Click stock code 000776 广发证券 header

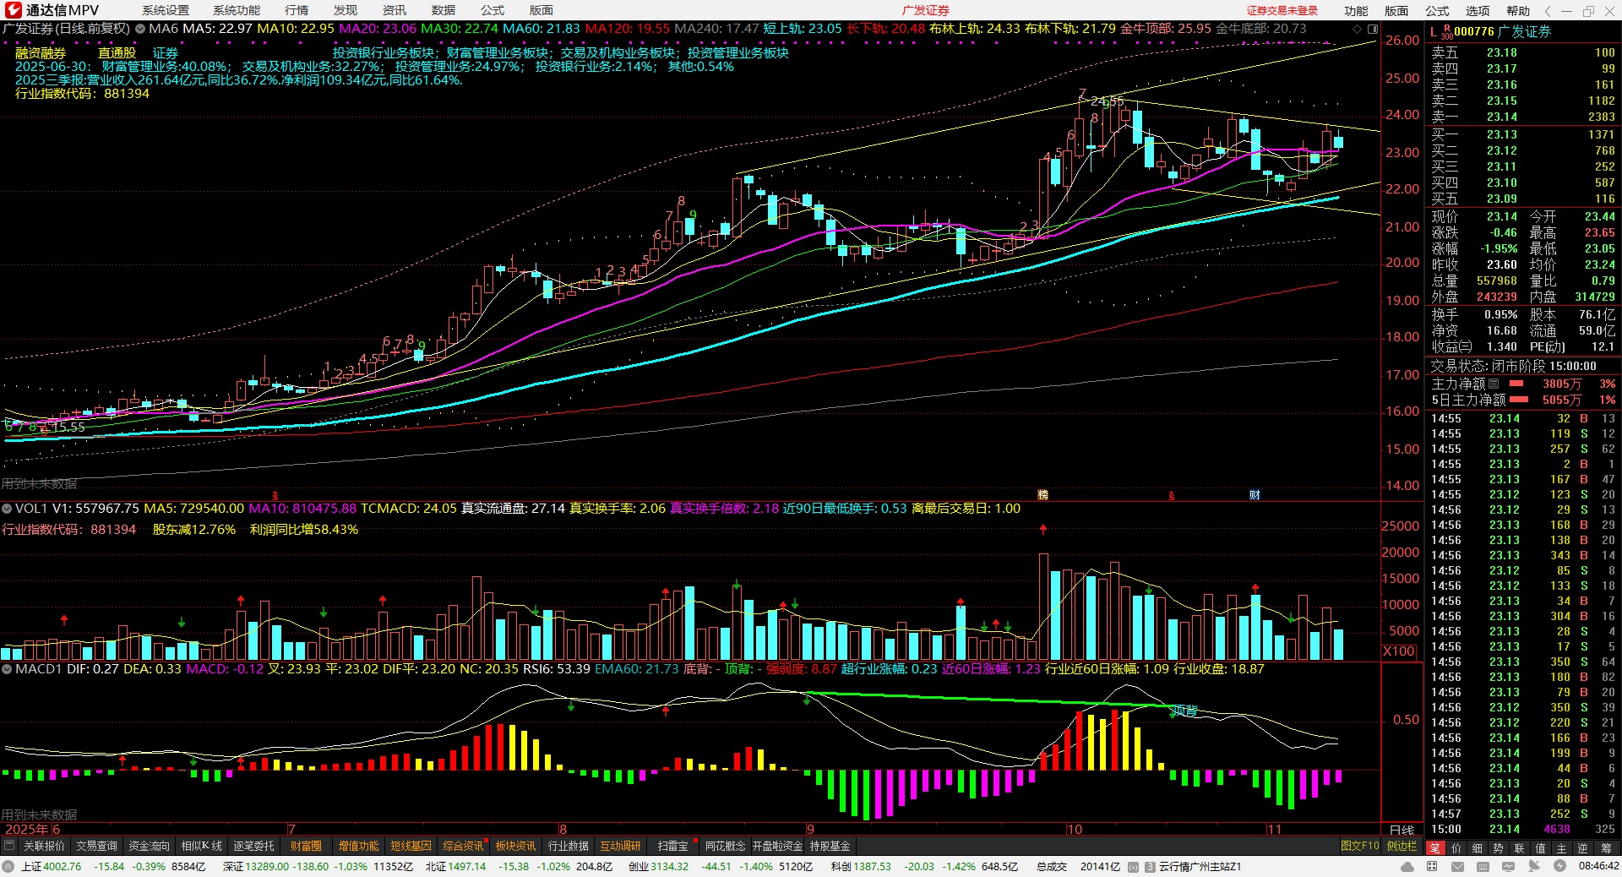click(1502, 31)
